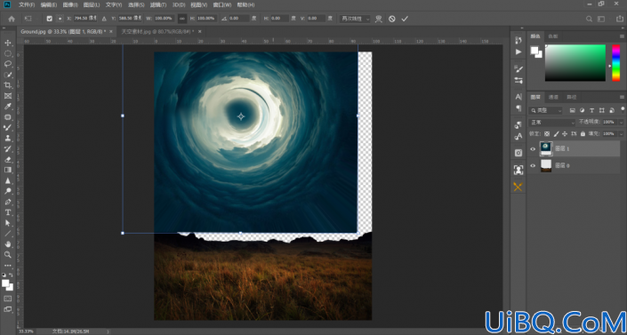Screen dimensions: 627x335
Task: Hide layer 图层 0 with eye icon
Action: coord(533,165)
